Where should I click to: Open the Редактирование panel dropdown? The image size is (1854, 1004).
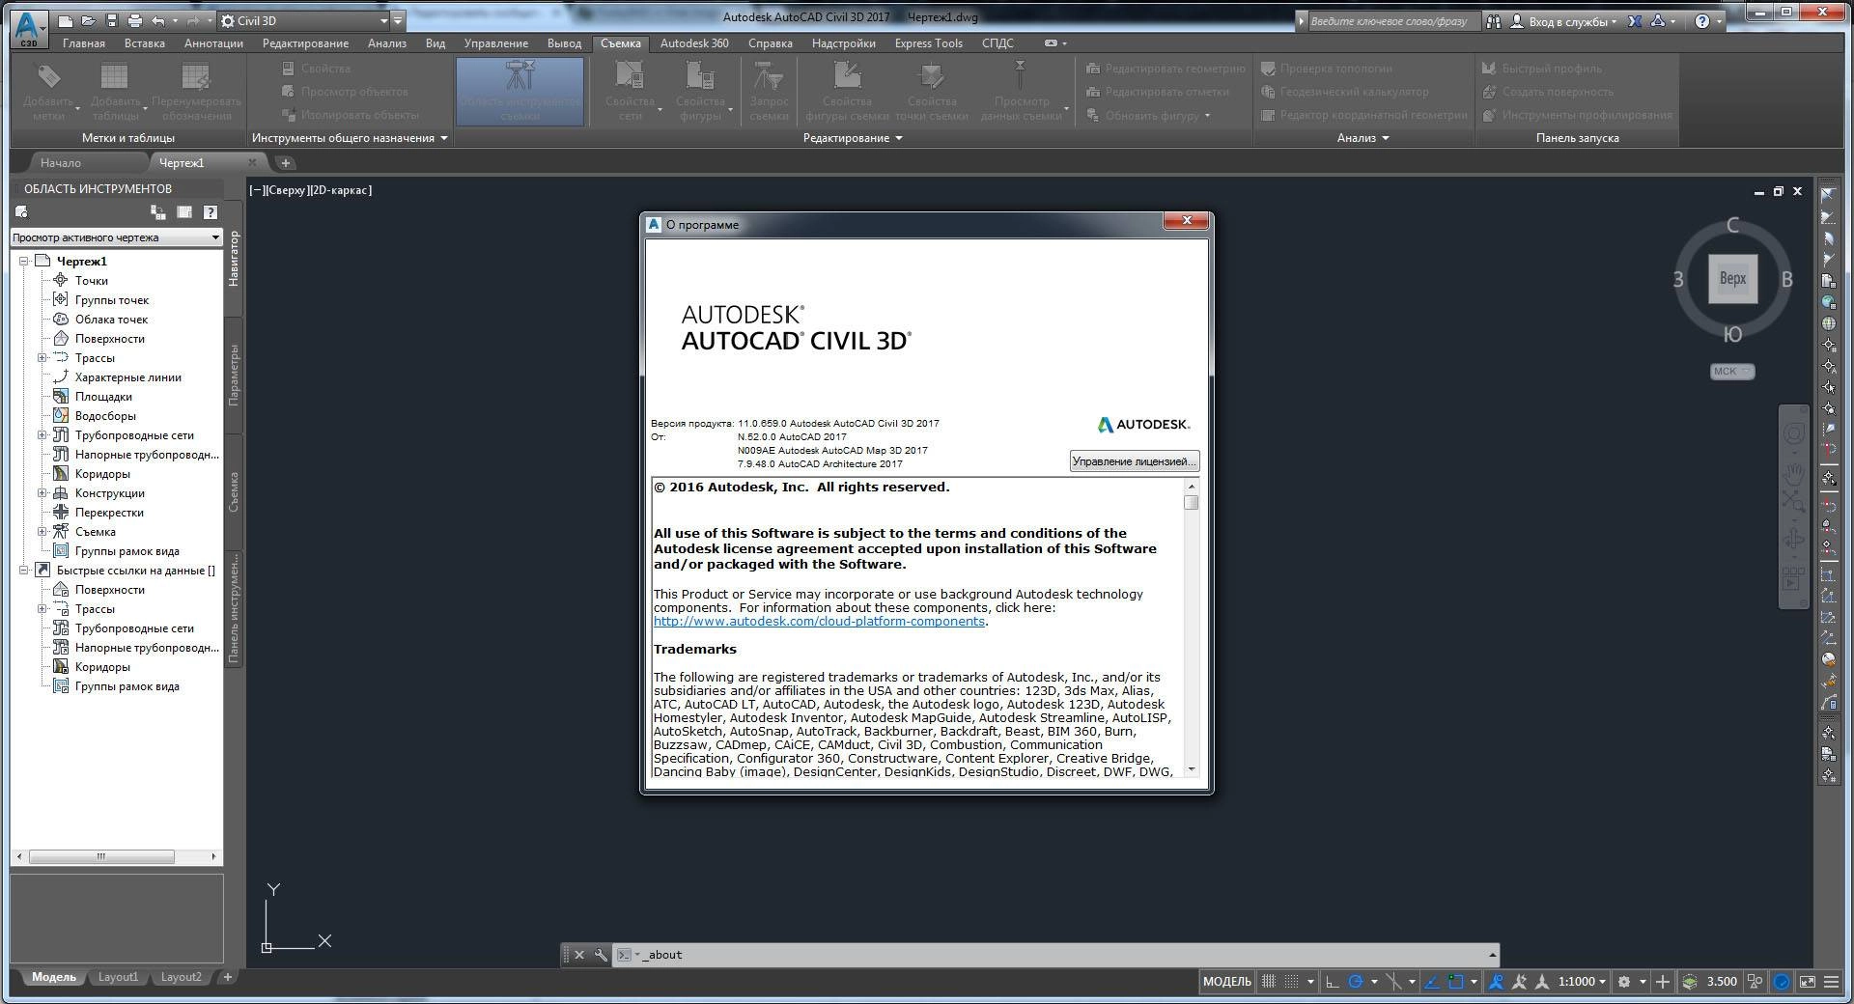point(853,138)
